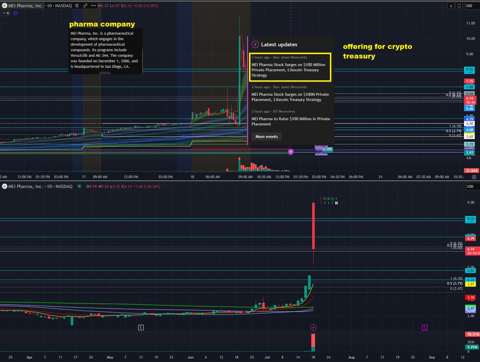Click the large red daily candle for July 18
The height and width of the screenshot is (362, 480).
pyautogui.click(x=313, y=226)
